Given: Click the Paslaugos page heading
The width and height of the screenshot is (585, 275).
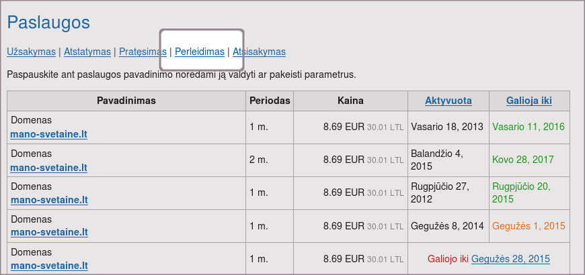Looking at the screenshot, I should click(x=48, y=22).
